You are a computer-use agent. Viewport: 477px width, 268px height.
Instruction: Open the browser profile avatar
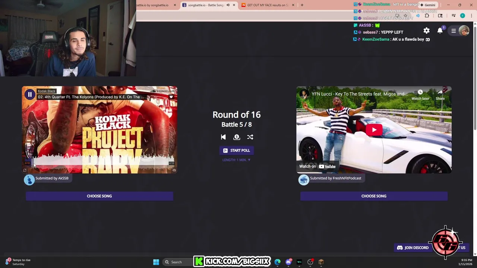[x=462, y=16]
